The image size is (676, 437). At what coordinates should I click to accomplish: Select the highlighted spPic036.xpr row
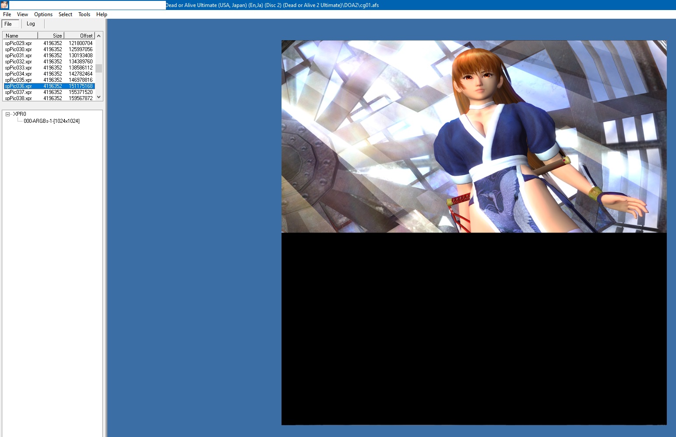[x=49, y=86]
